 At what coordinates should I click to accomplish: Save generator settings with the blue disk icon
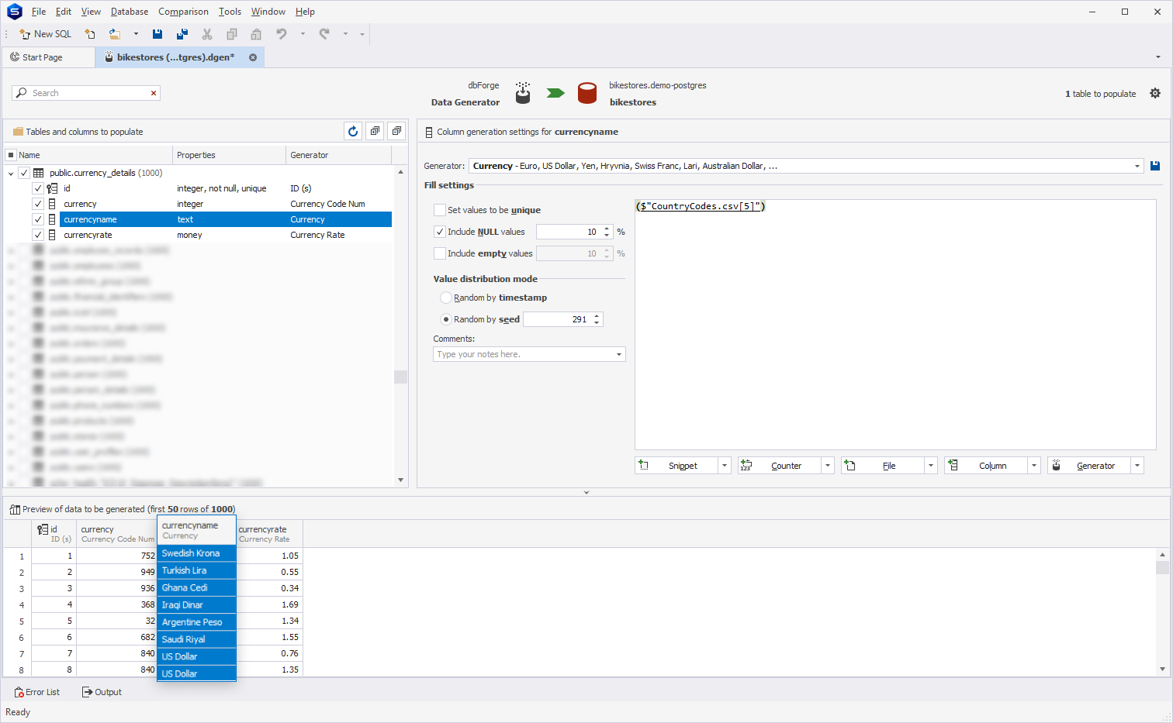(1155, 166)
